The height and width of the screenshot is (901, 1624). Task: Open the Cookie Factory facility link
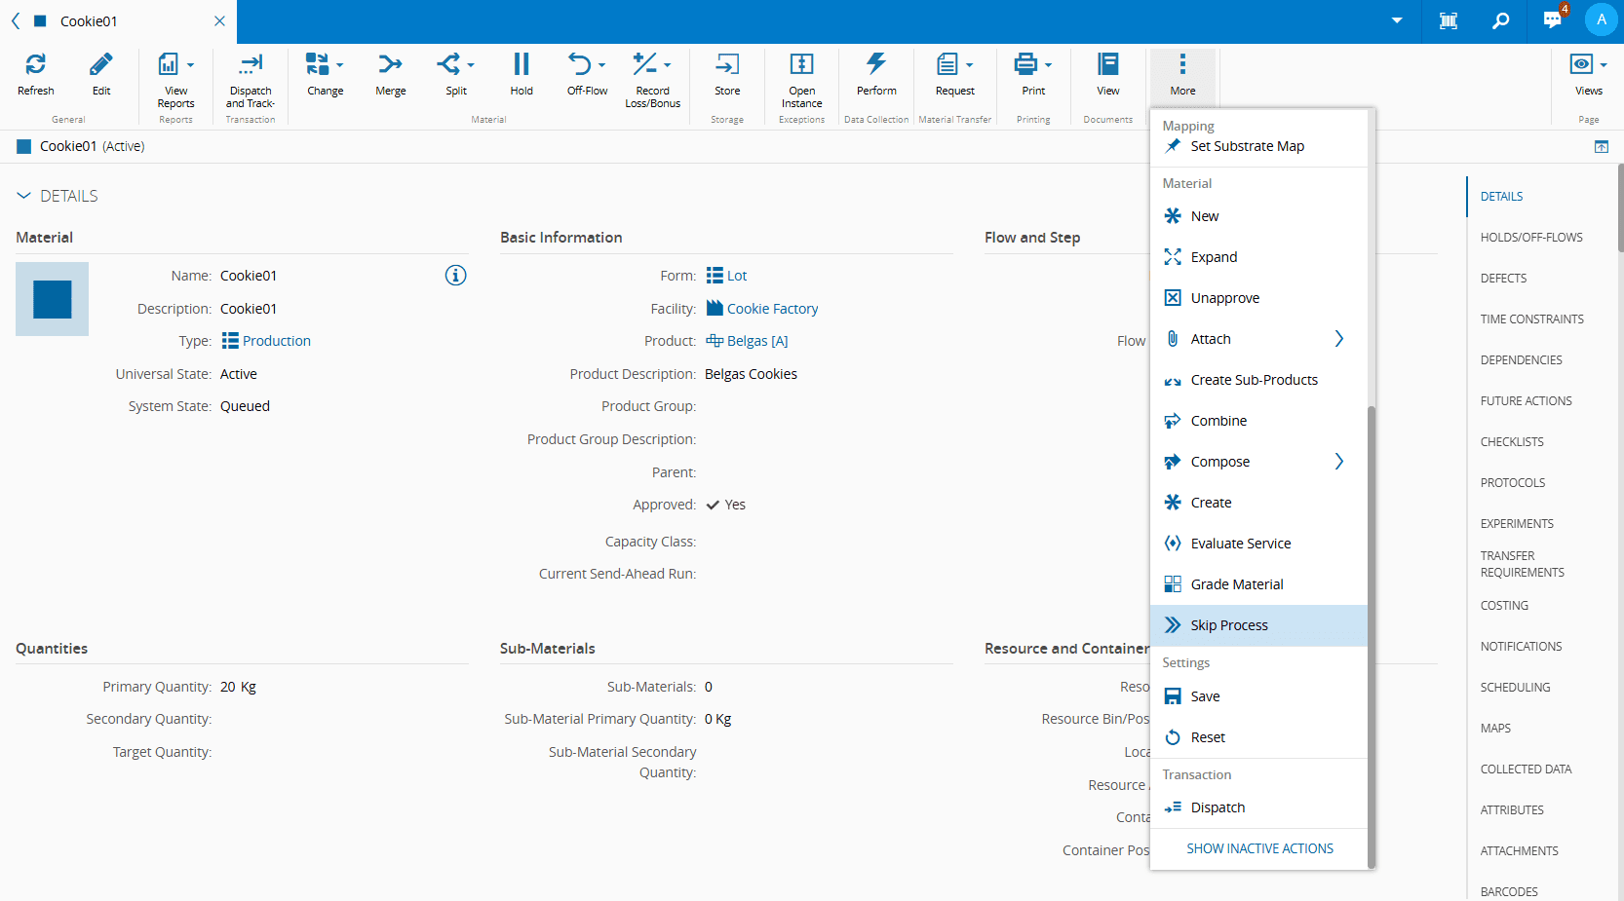(x=772, y=309)
